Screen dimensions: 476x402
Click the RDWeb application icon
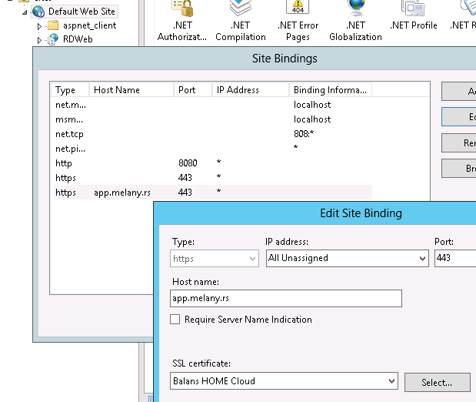pyautogui.click(x=53, y=39)
